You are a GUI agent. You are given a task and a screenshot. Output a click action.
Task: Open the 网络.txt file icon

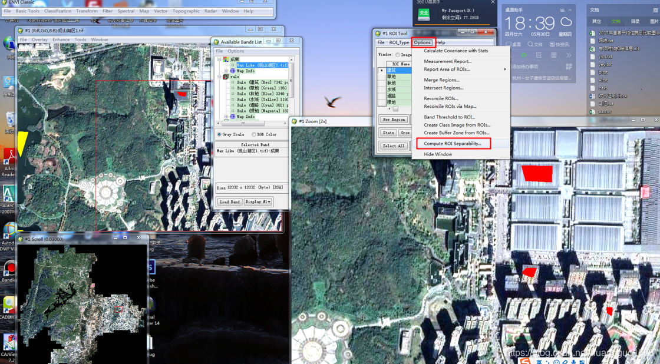(593, 41)
